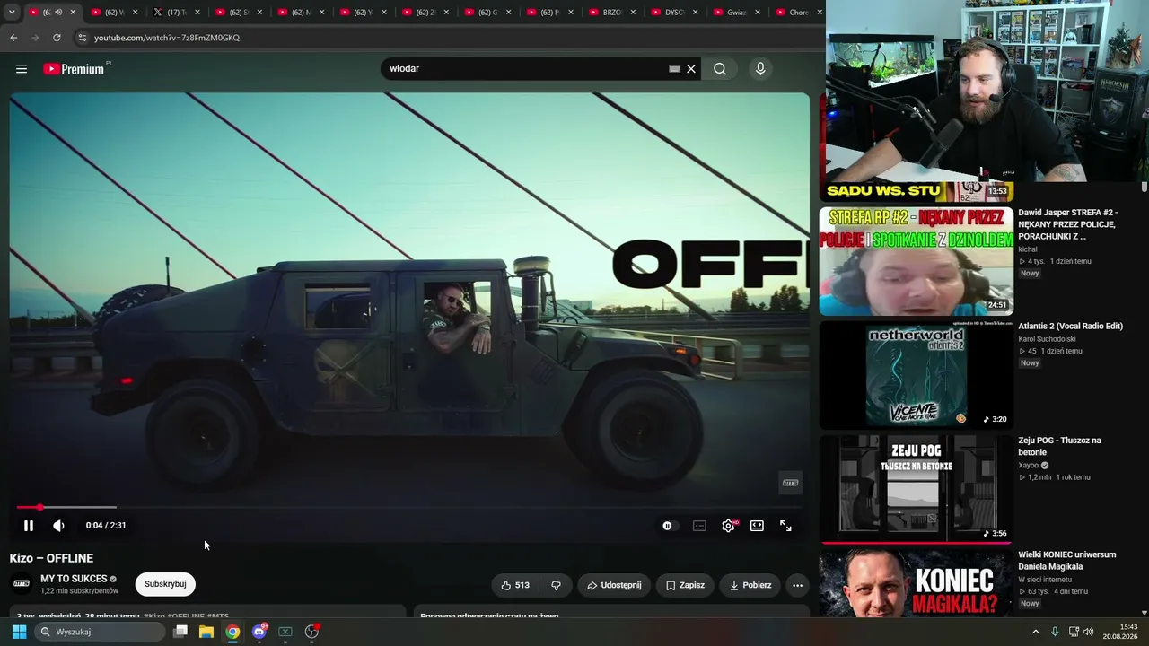The width and height of the screenshot is (1149, 646).
Task: Download video with Pobierz button
Action: coord(750,585)
